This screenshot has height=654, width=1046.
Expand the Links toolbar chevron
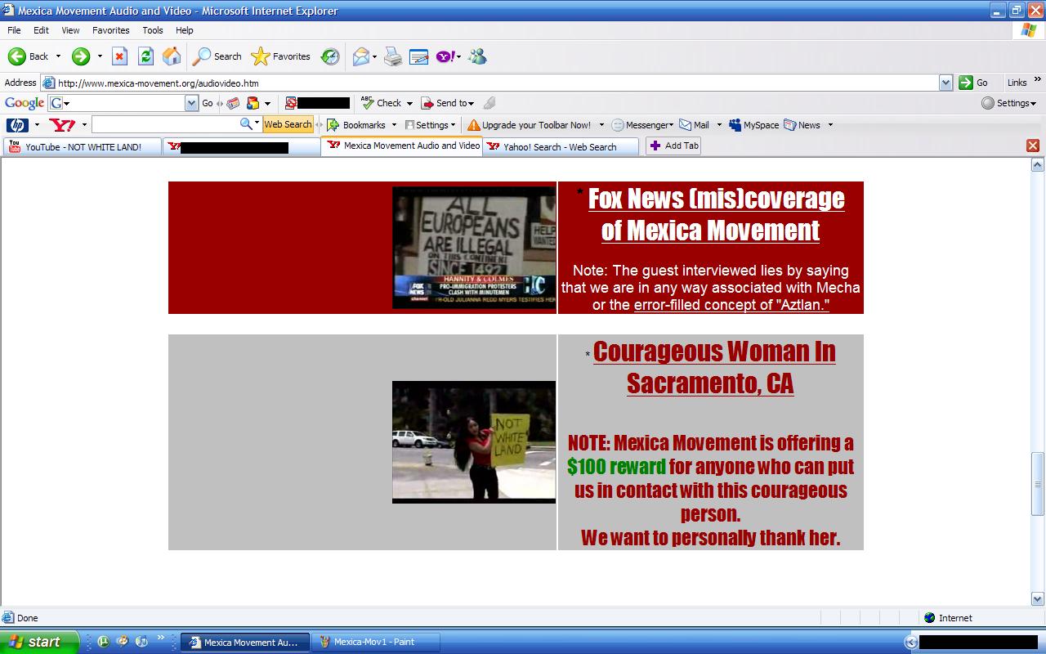click(x=1038, y=80)
